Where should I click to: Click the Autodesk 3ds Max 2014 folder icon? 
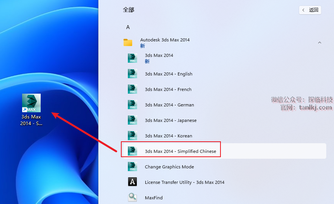click(x=128, y=43)
